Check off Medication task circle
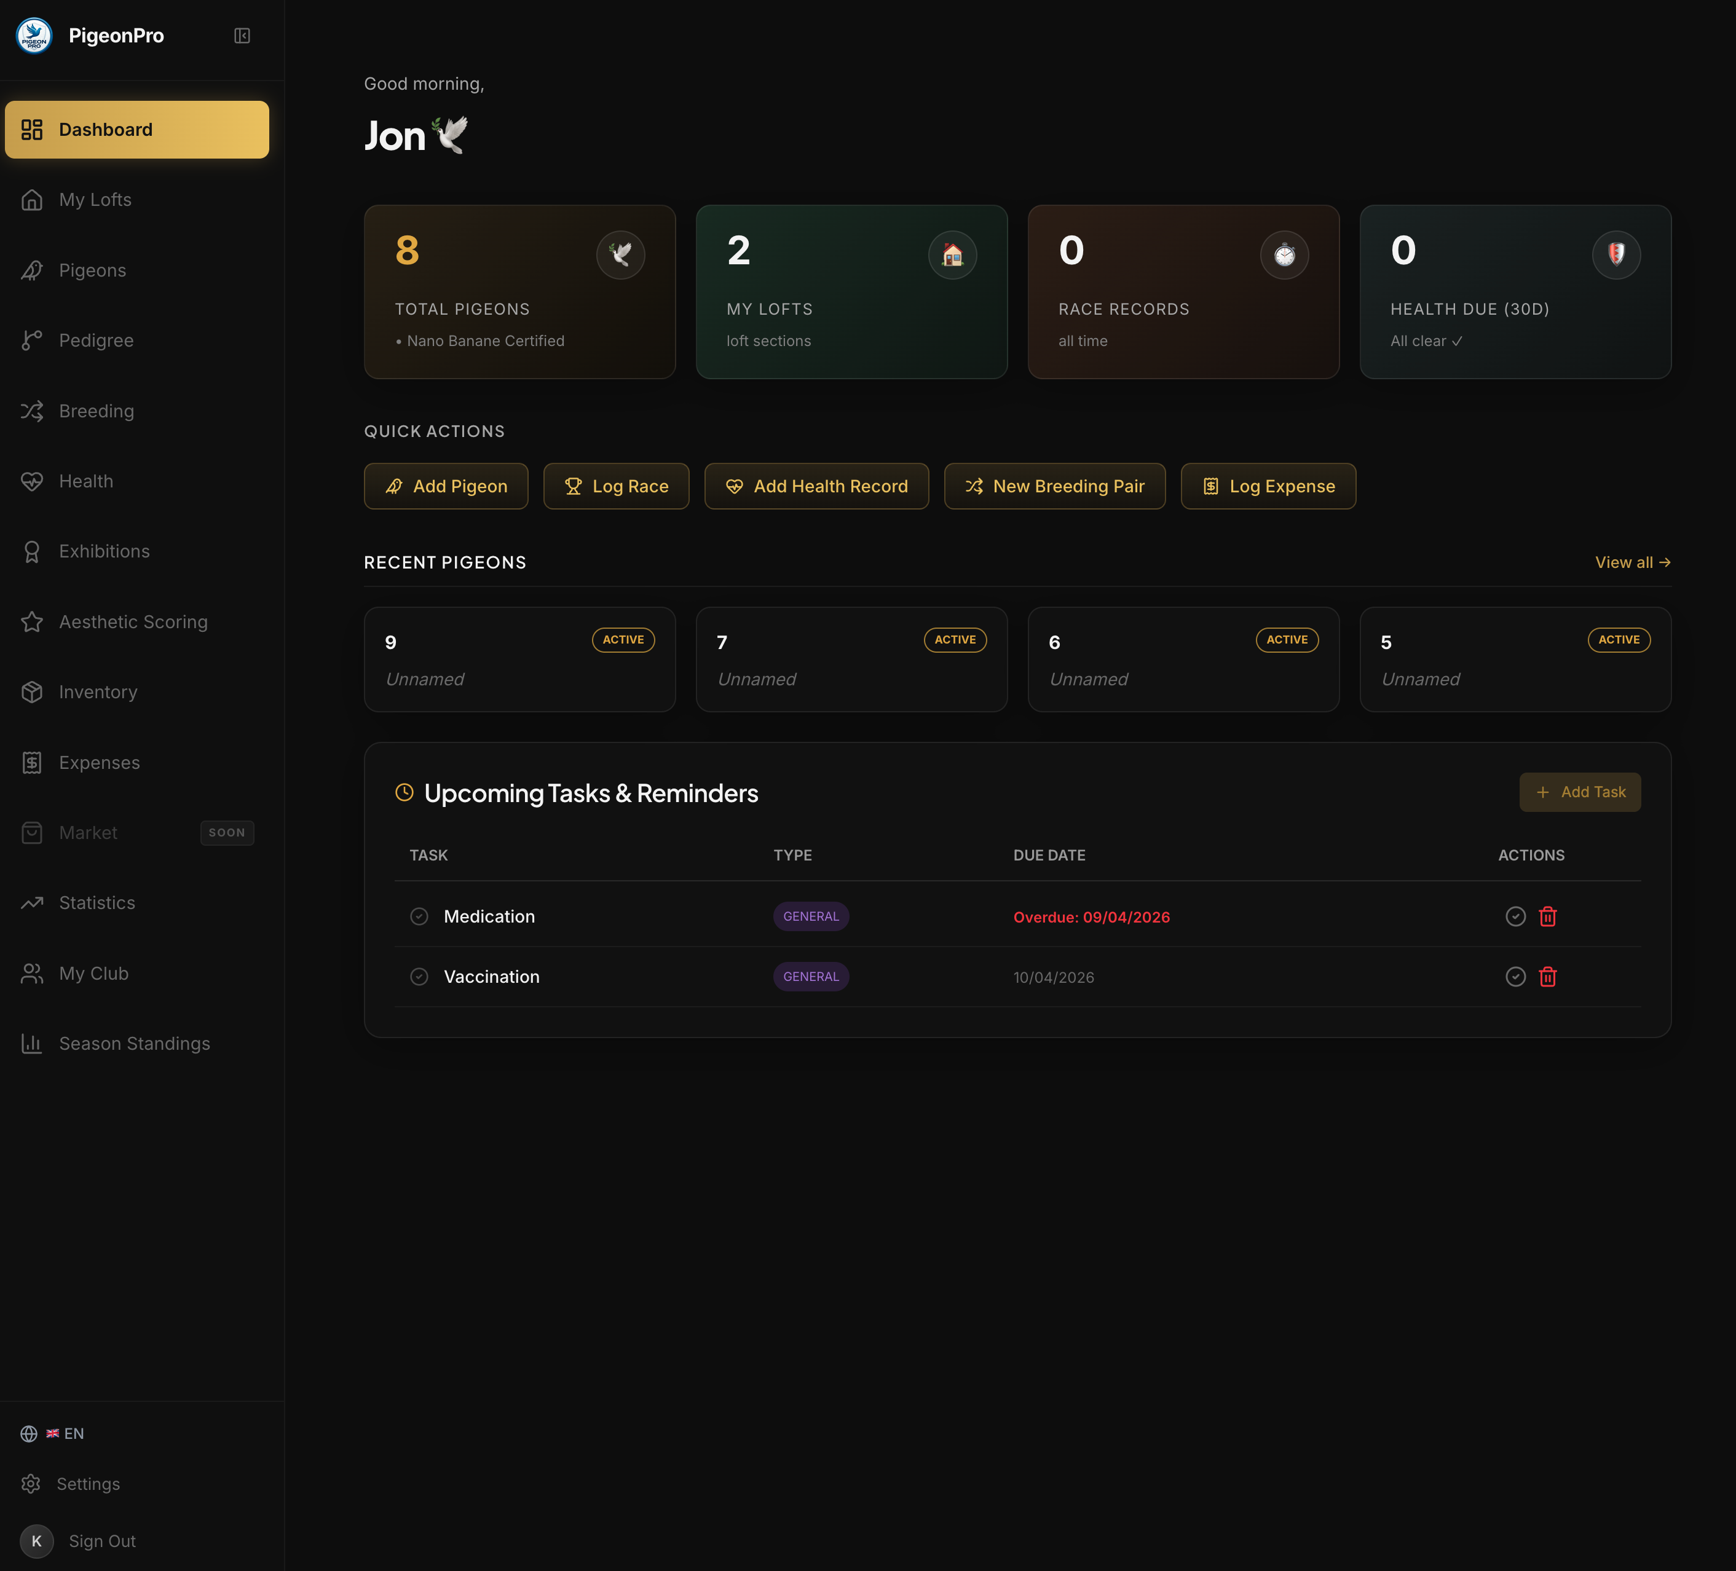1736x1571 pixels. 419,916
